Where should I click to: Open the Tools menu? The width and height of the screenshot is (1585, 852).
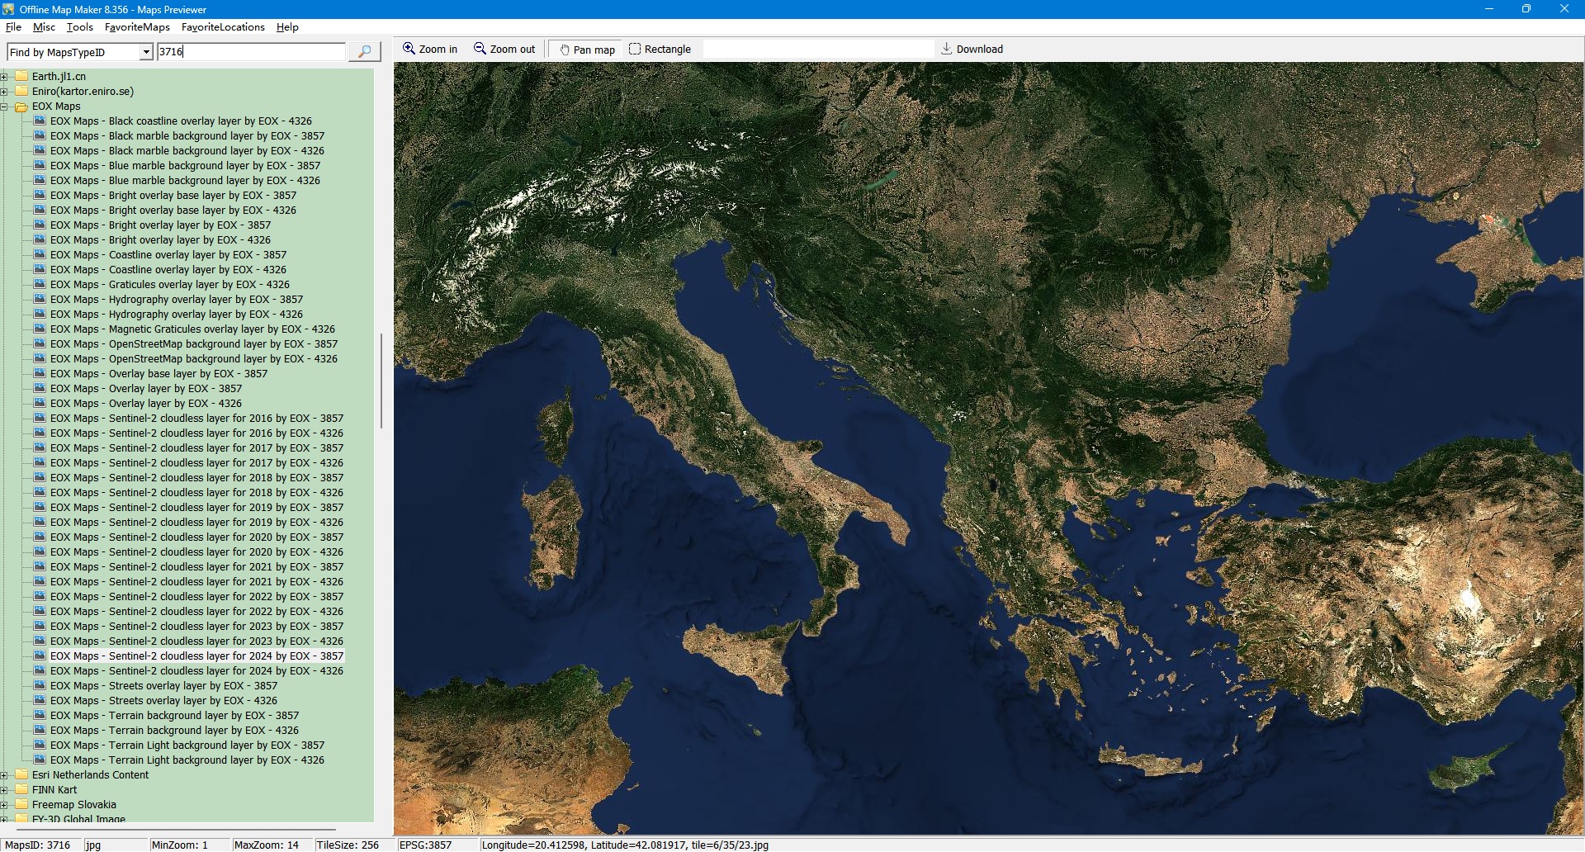point(79,27)
